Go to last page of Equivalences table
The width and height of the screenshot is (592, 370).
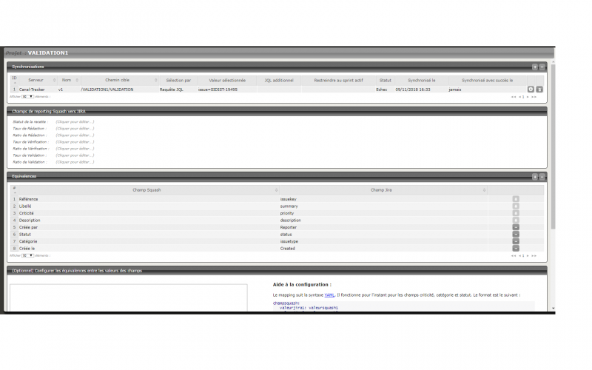tap(534, 255)
